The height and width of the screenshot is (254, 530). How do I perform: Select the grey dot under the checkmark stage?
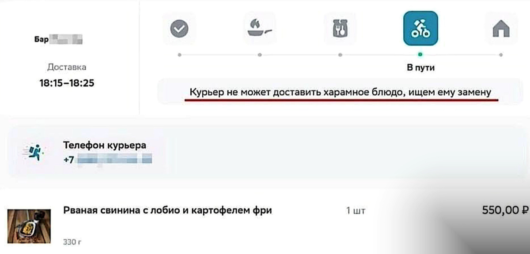click(x=179, y=54)
